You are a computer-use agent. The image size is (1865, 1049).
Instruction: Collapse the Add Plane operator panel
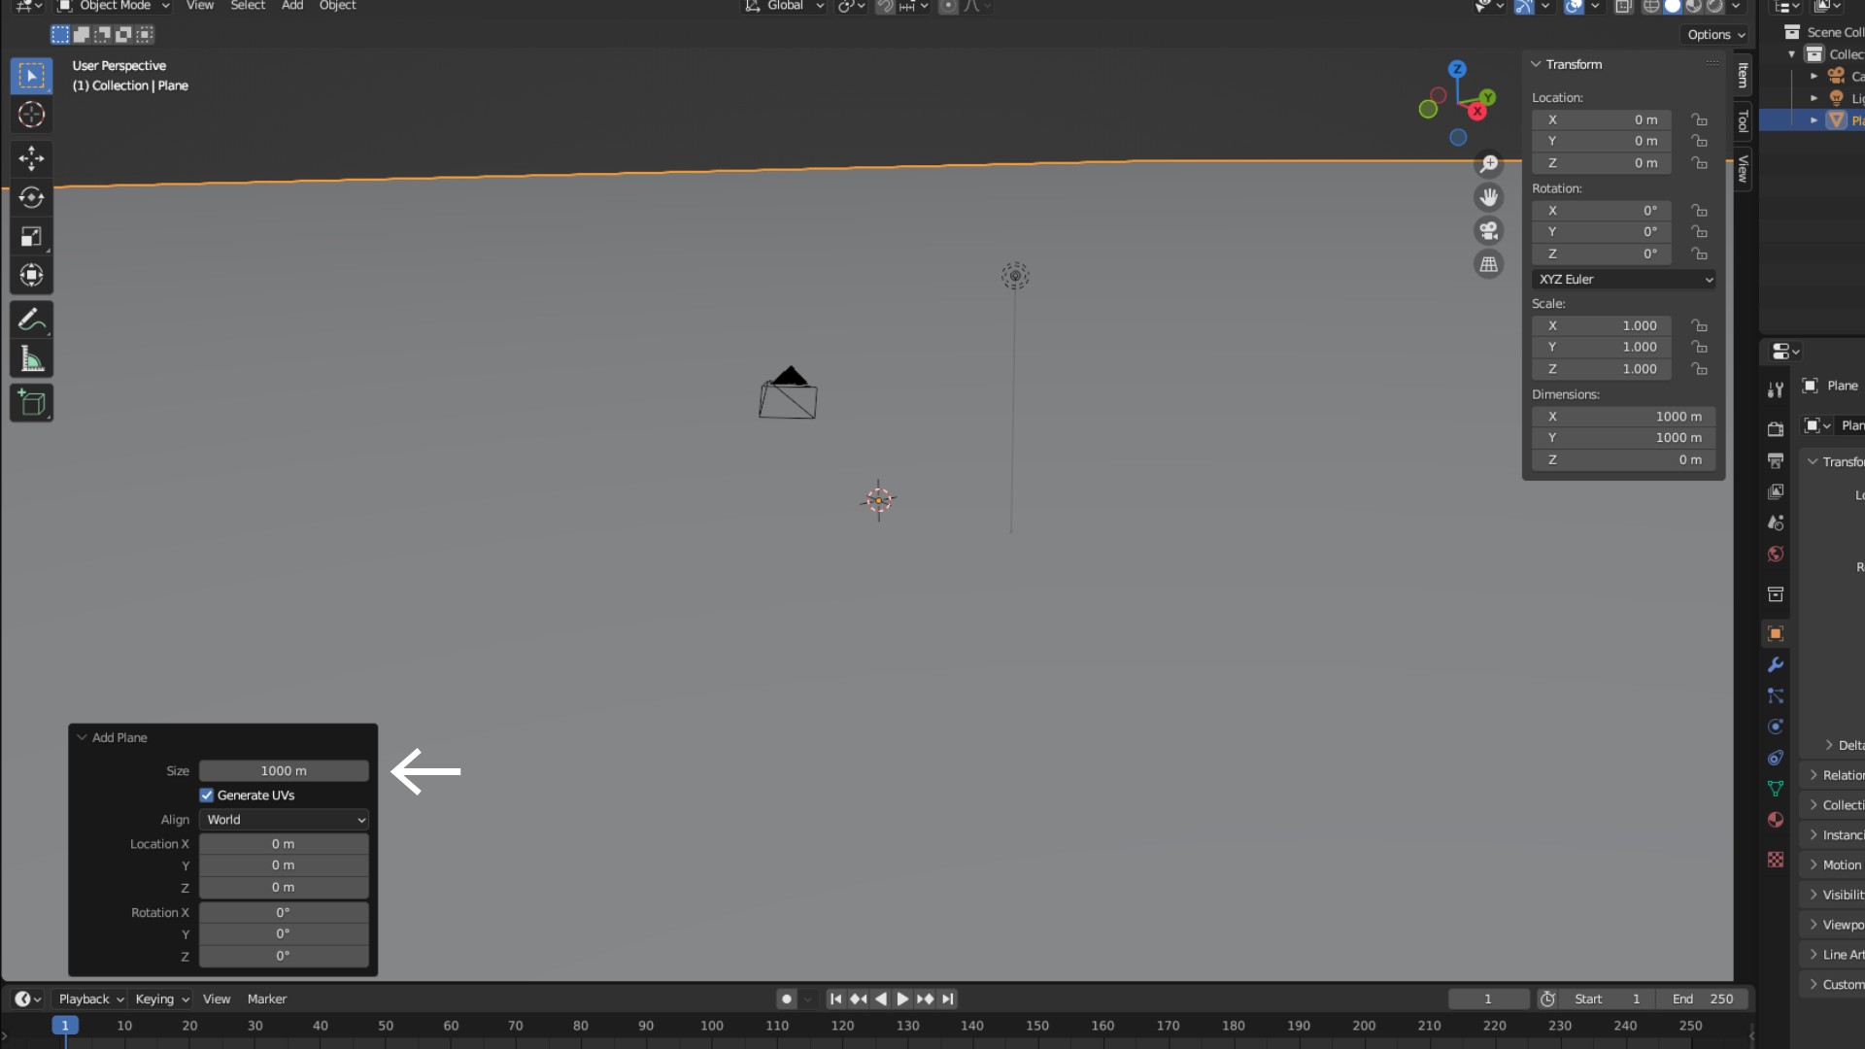[x=83, y=738]
